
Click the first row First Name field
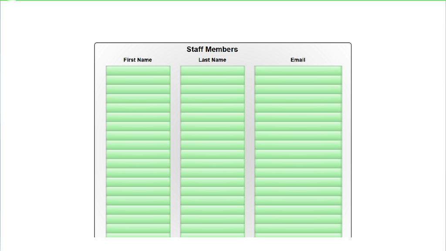click(138, 71)
